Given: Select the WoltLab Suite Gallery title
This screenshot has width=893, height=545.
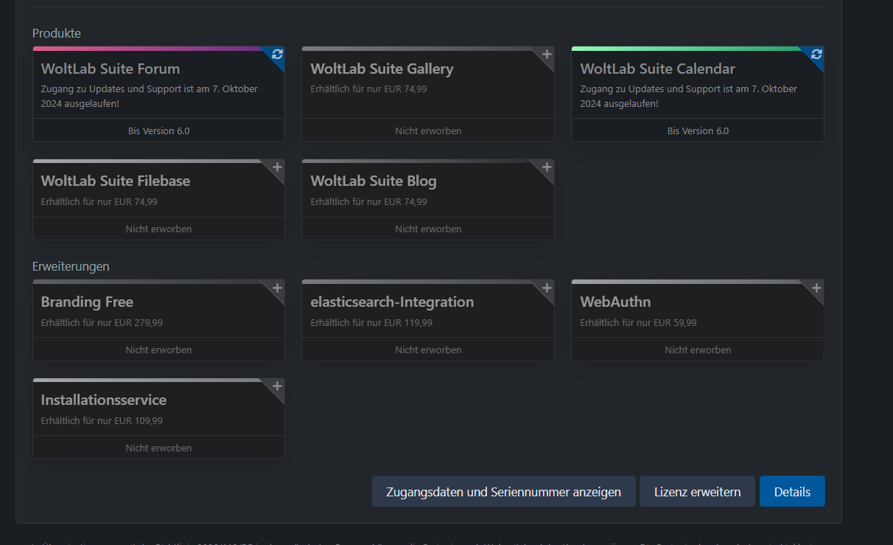Looking at the screenshot, I should [382, 69].
